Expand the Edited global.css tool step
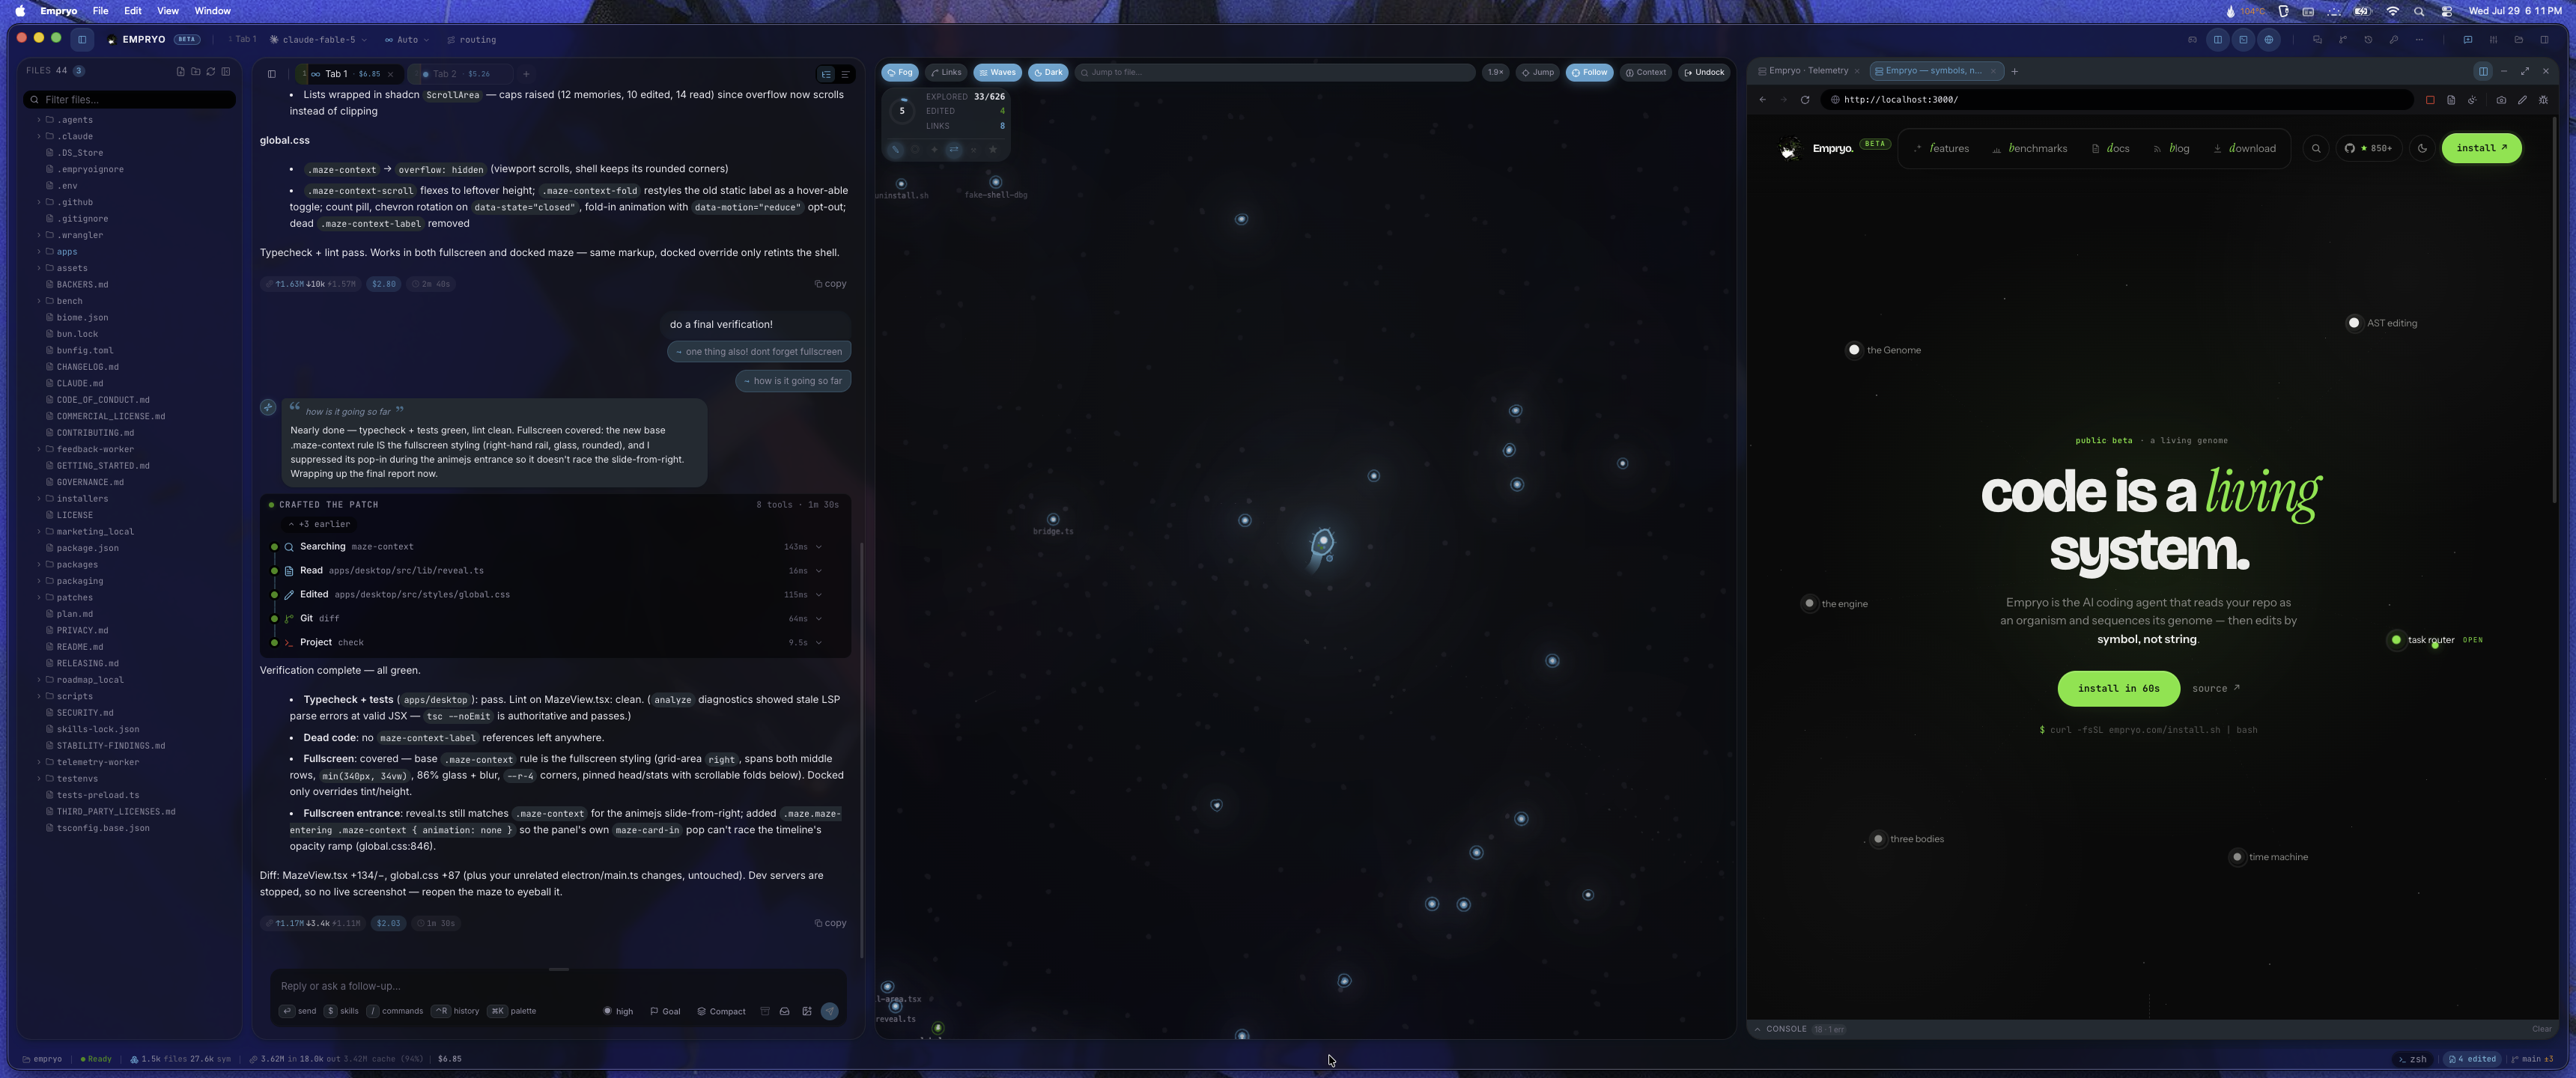This screenshot has height=1078, width=2576. 547,595
